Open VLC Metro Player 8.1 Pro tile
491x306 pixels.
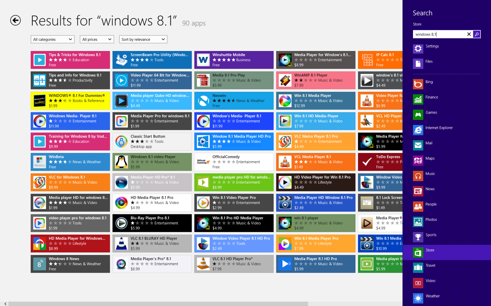[x=316, y=141]
